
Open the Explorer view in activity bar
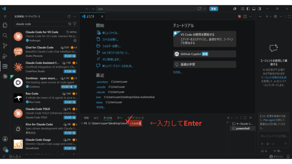click(x=5, y=25)
